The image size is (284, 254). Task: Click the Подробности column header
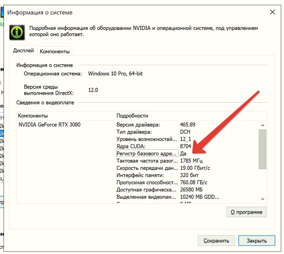coord(132,116)
